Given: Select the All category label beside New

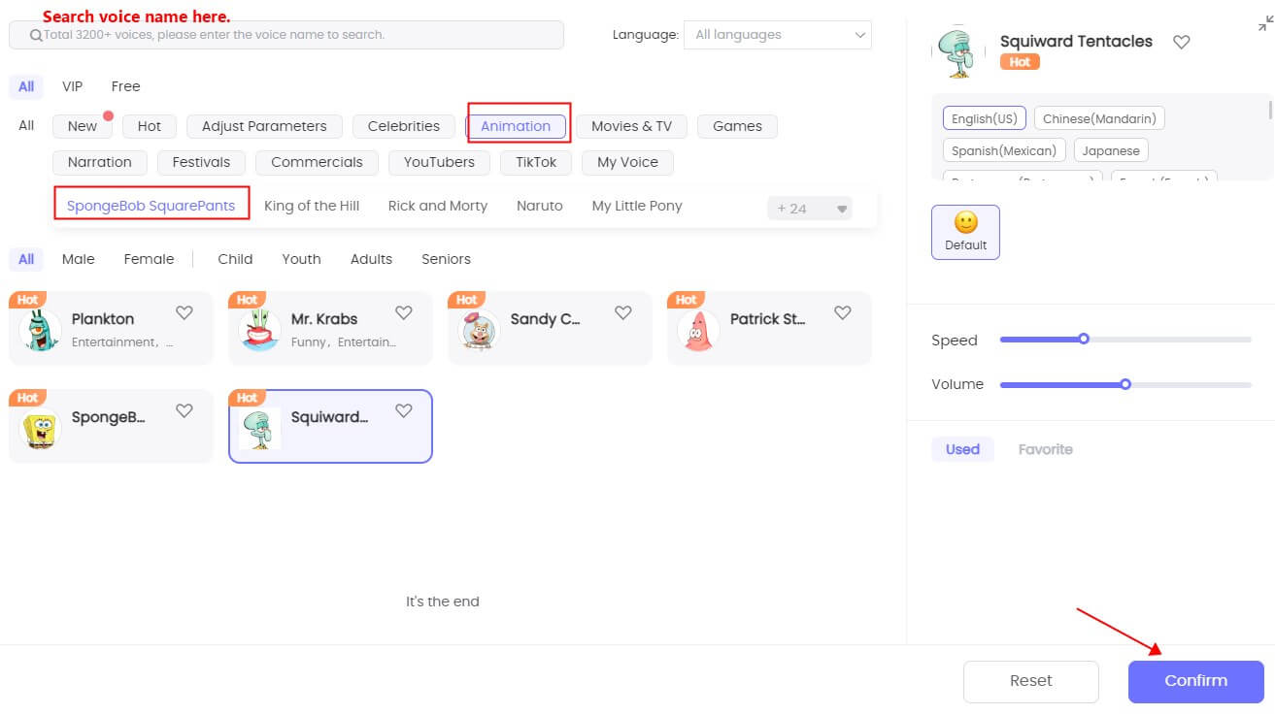Looking at the screenshot, I should [26, 126].
